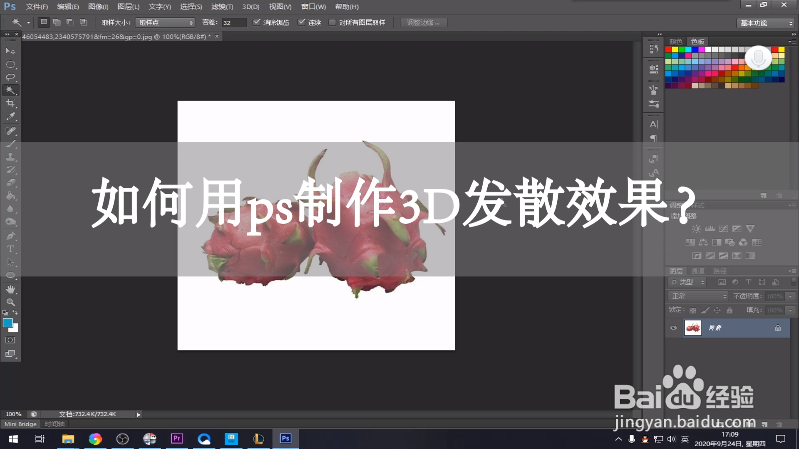Choose Add to Selection mode
799x449 pixels.
click(x=57, y=22)
